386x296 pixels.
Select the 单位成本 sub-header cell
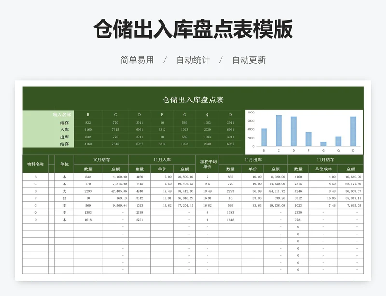click(323, 169)
